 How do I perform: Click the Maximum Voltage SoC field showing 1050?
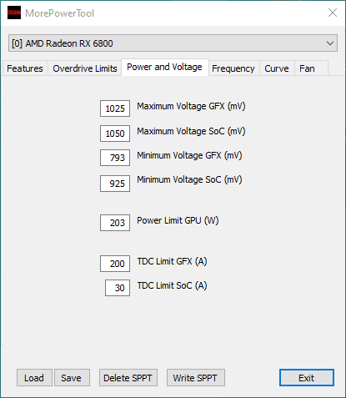[115, 134]
